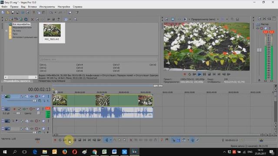Select Теги folder in media tree
278x156 pixels.
(15, 34)
